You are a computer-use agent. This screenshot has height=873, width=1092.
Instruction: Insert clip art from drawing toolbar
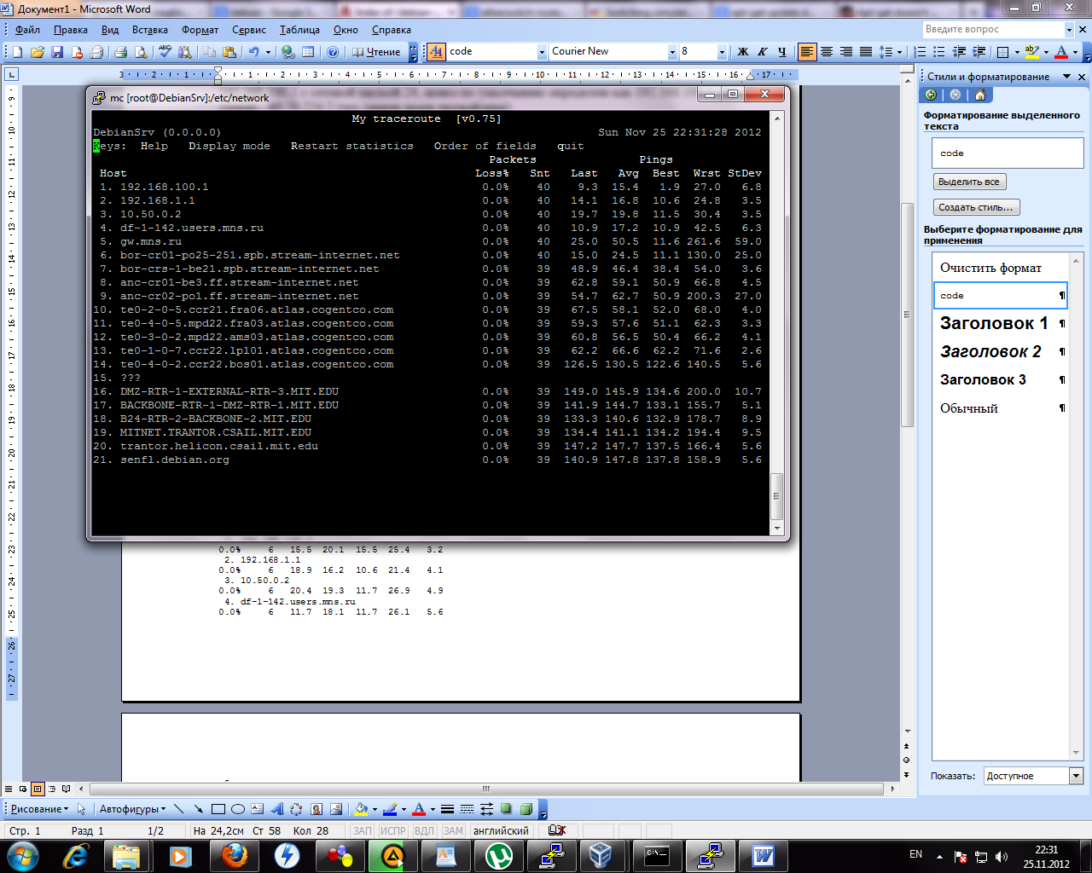317,809
